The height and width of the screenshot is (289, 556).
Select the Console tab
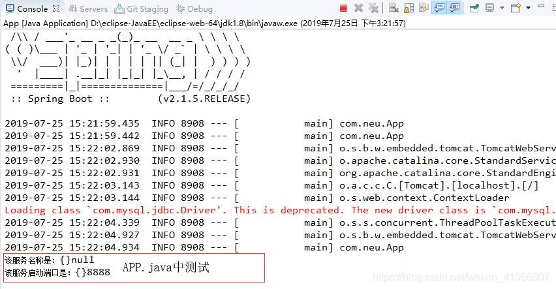tap(32, 8)
